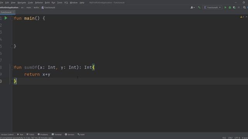The height and width of the screenshot is (139, 248).
Task: Collapse fold marker at sumOf closing brace
Action: coord(12,81)
